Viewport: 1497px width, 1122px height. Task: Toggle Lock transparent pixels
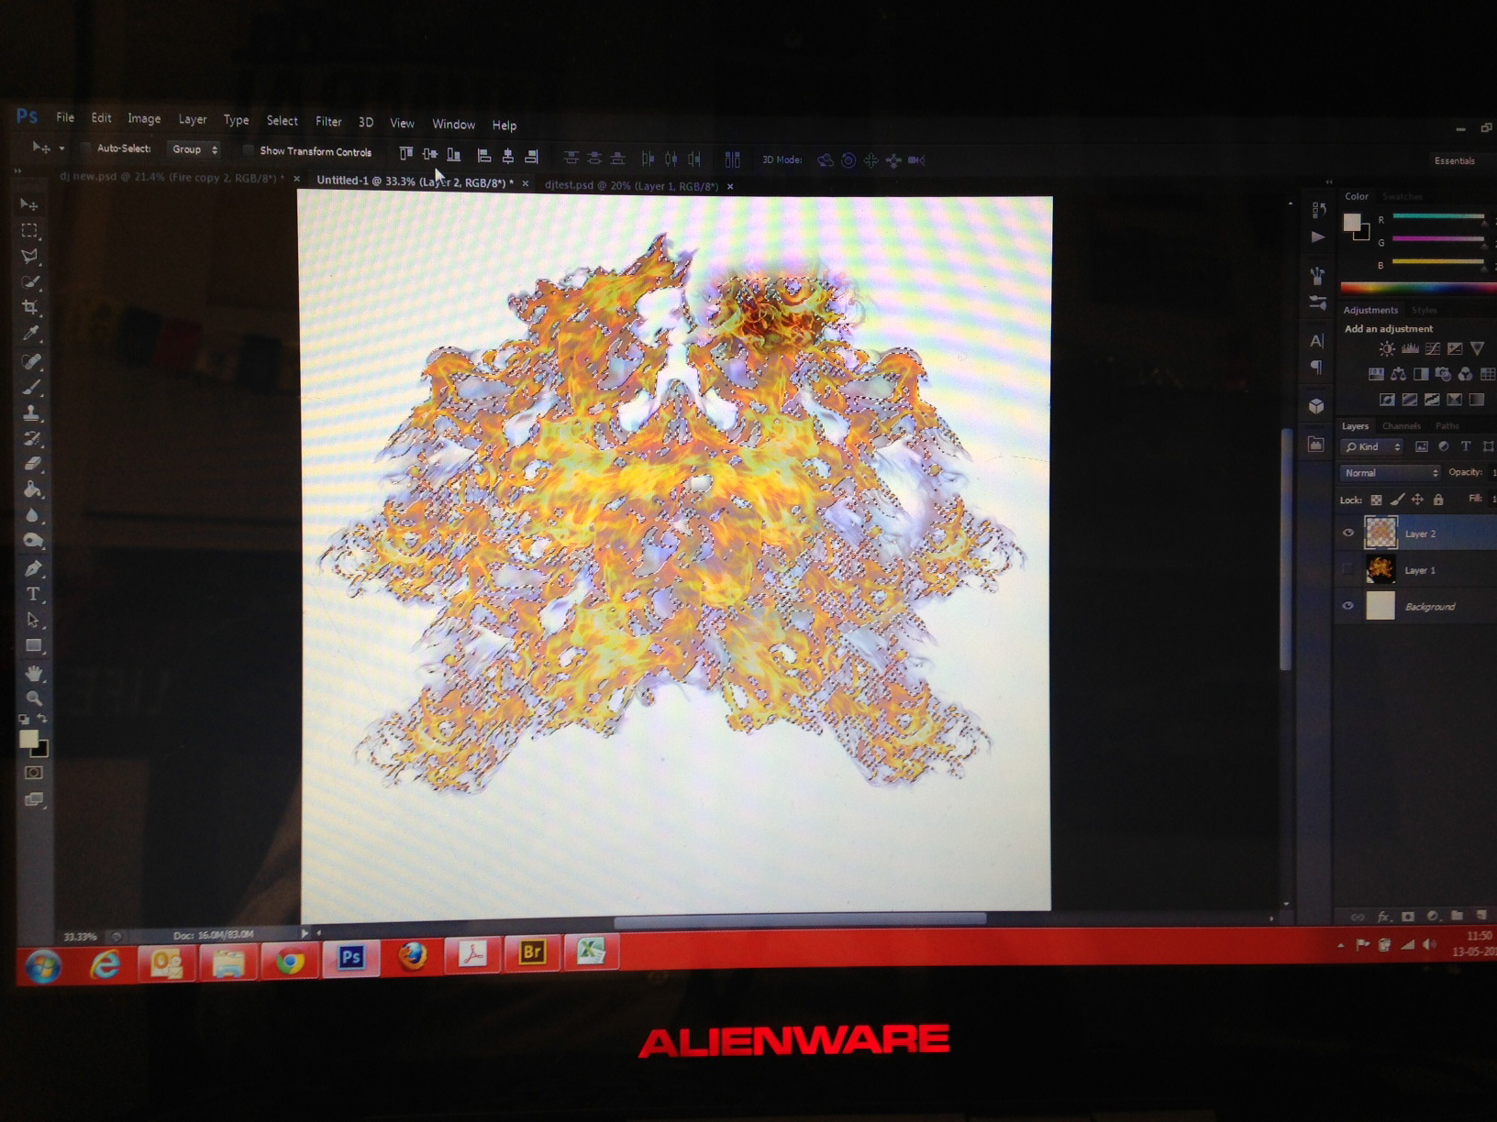coord(1376,500)
